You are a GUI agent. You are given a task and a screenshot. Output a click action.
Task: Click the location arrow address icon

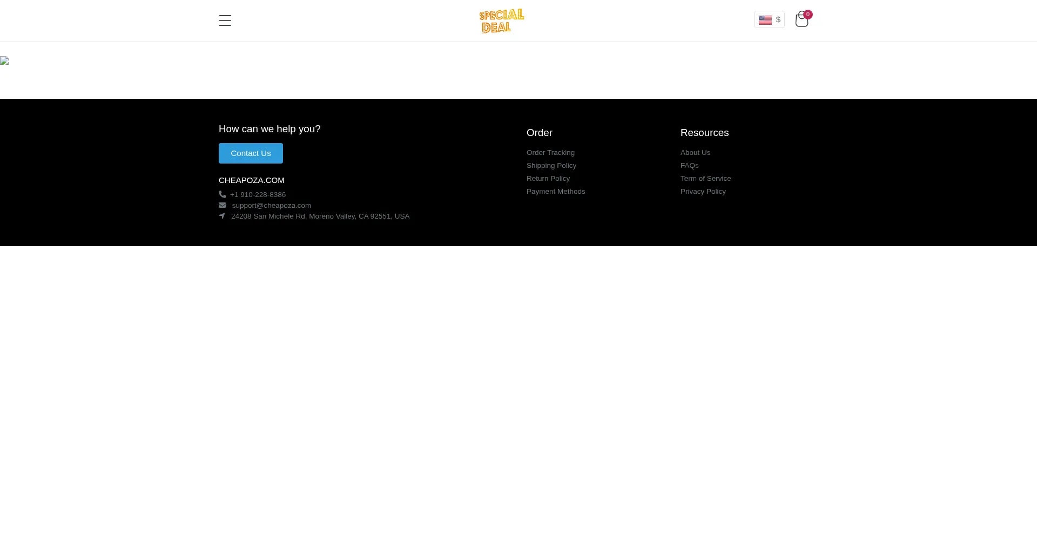[222, 216]
